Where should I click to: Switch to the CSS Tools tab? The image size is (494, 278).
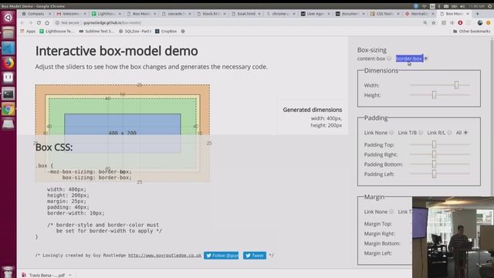384,14
